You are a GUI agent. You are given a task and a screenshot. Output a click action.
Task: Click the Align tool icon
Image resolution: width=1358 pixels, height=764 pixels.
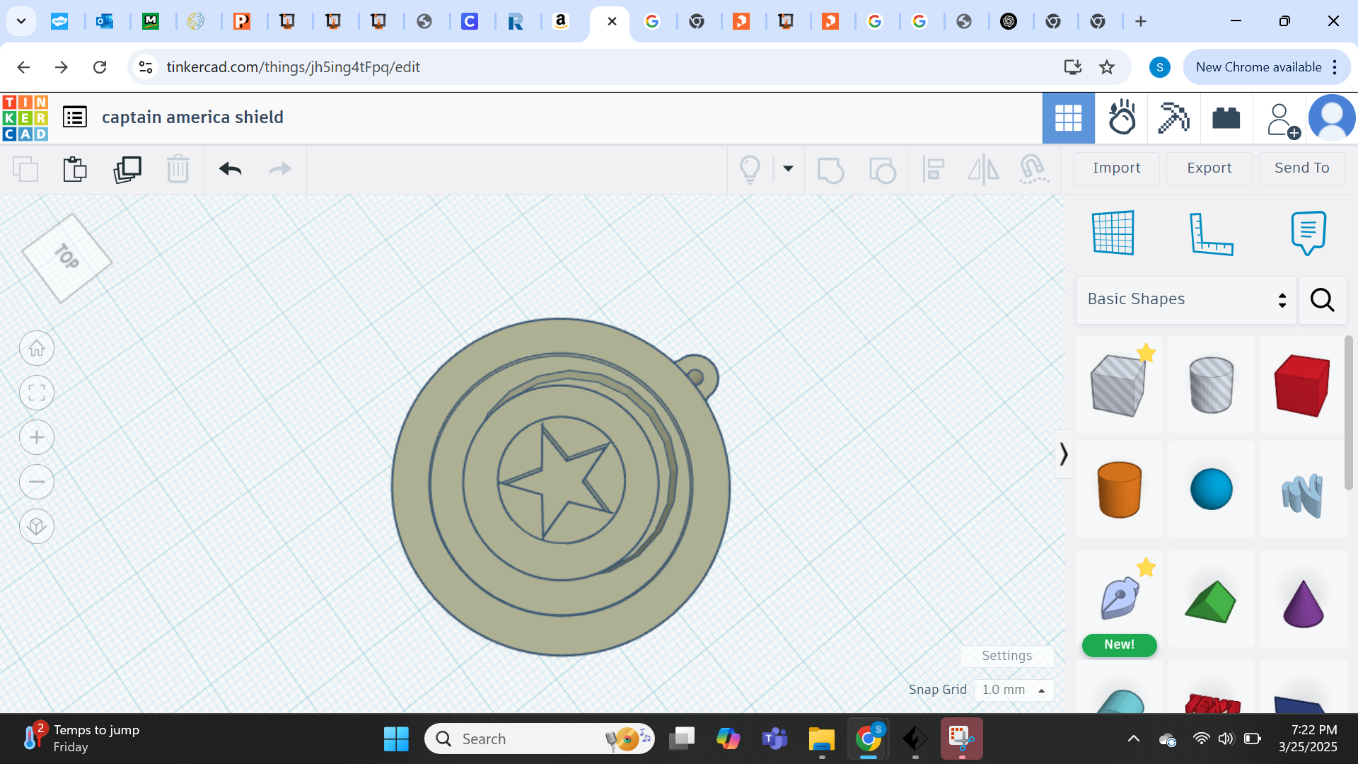click(x=934, y=170)
